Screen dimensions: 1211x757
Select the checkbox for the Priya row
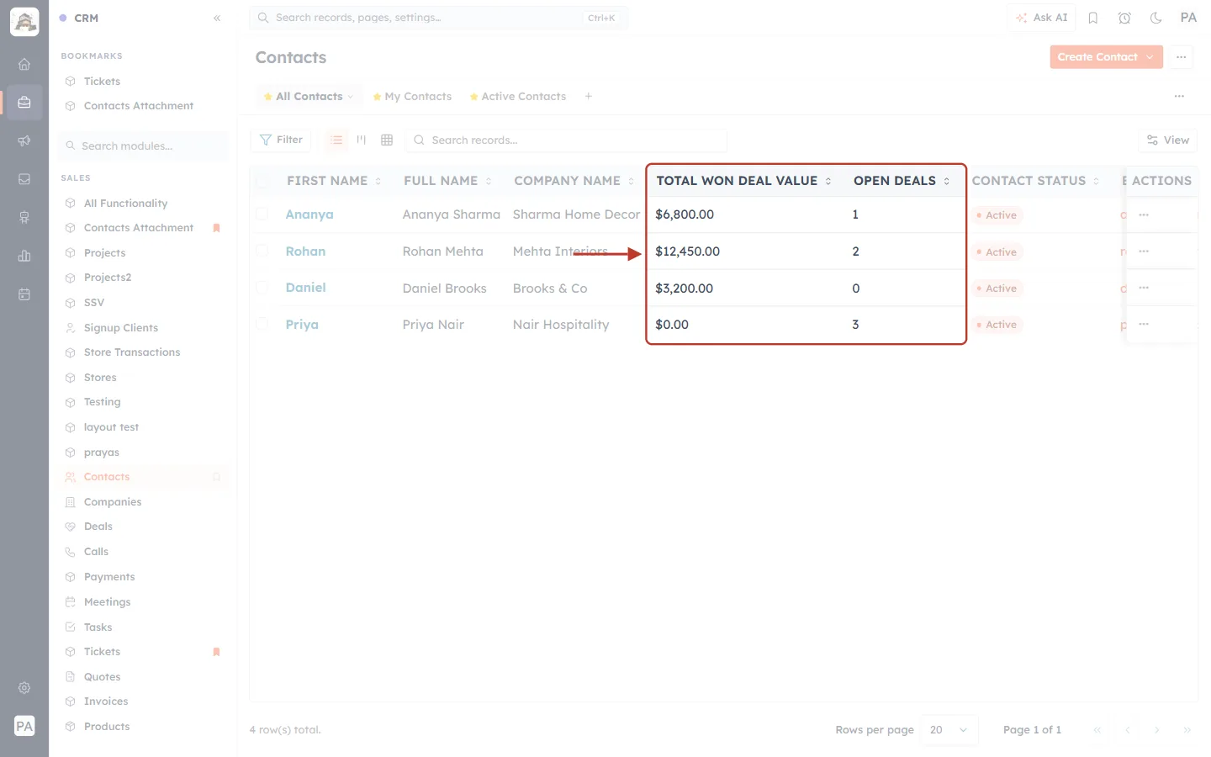coord(262,325)
